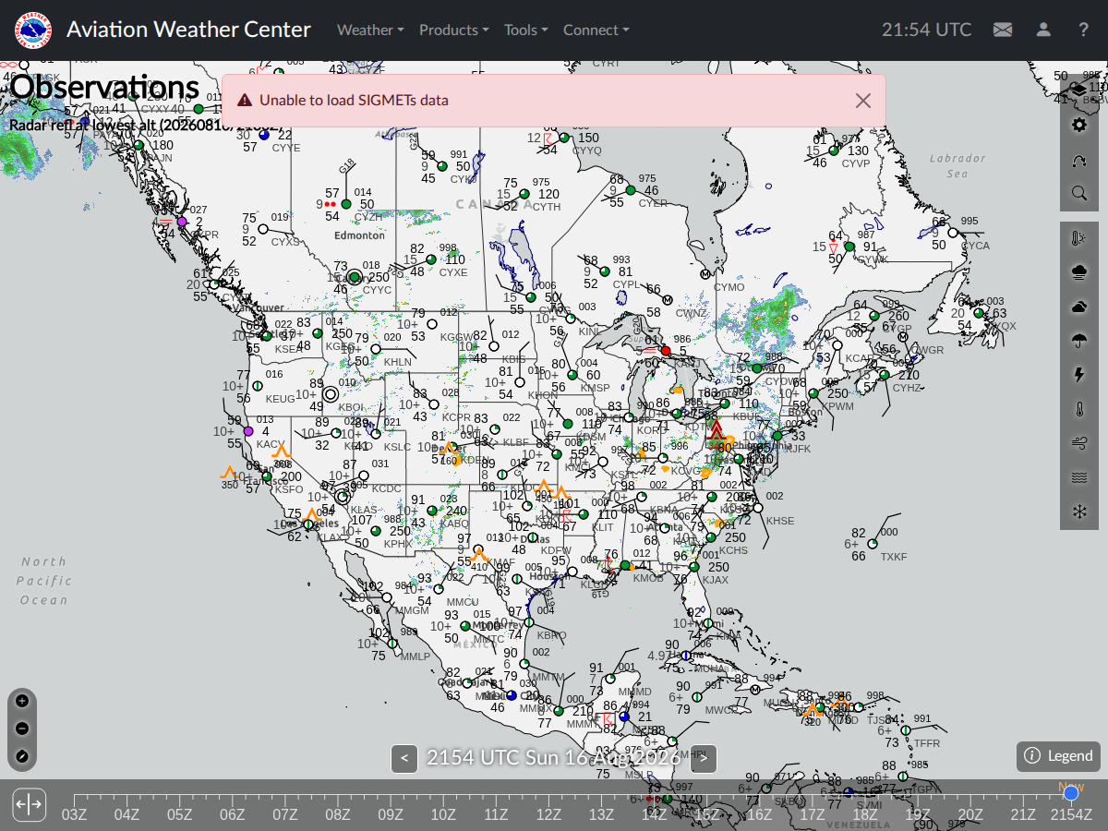Select the wavy lines icon
Image resolution: width=1108 pixels, height=831 pixels.
(1078, 477)
